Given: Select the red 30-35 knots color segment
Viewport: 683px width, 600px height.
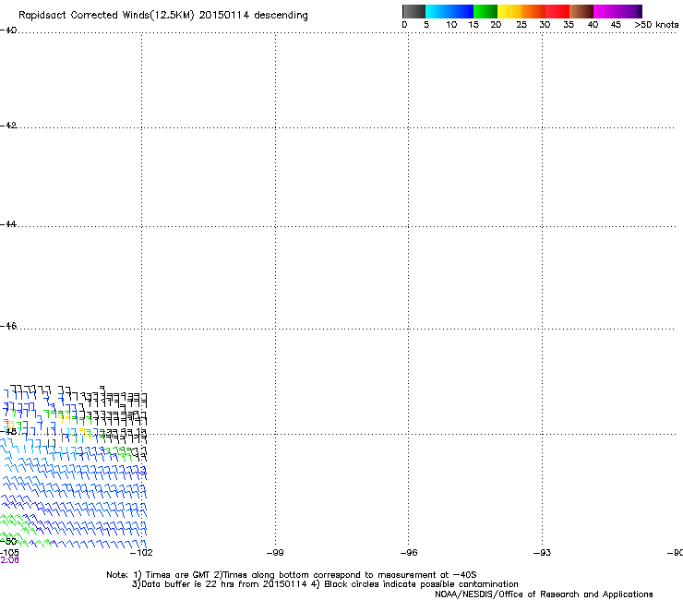Looking at the screenshot, I should [x=557, y=11].
